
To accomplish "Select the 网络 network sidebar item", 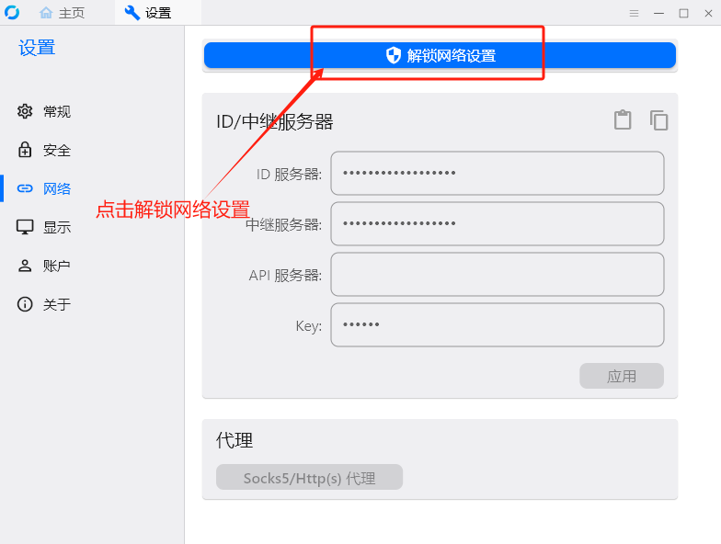I will point(44,189).
